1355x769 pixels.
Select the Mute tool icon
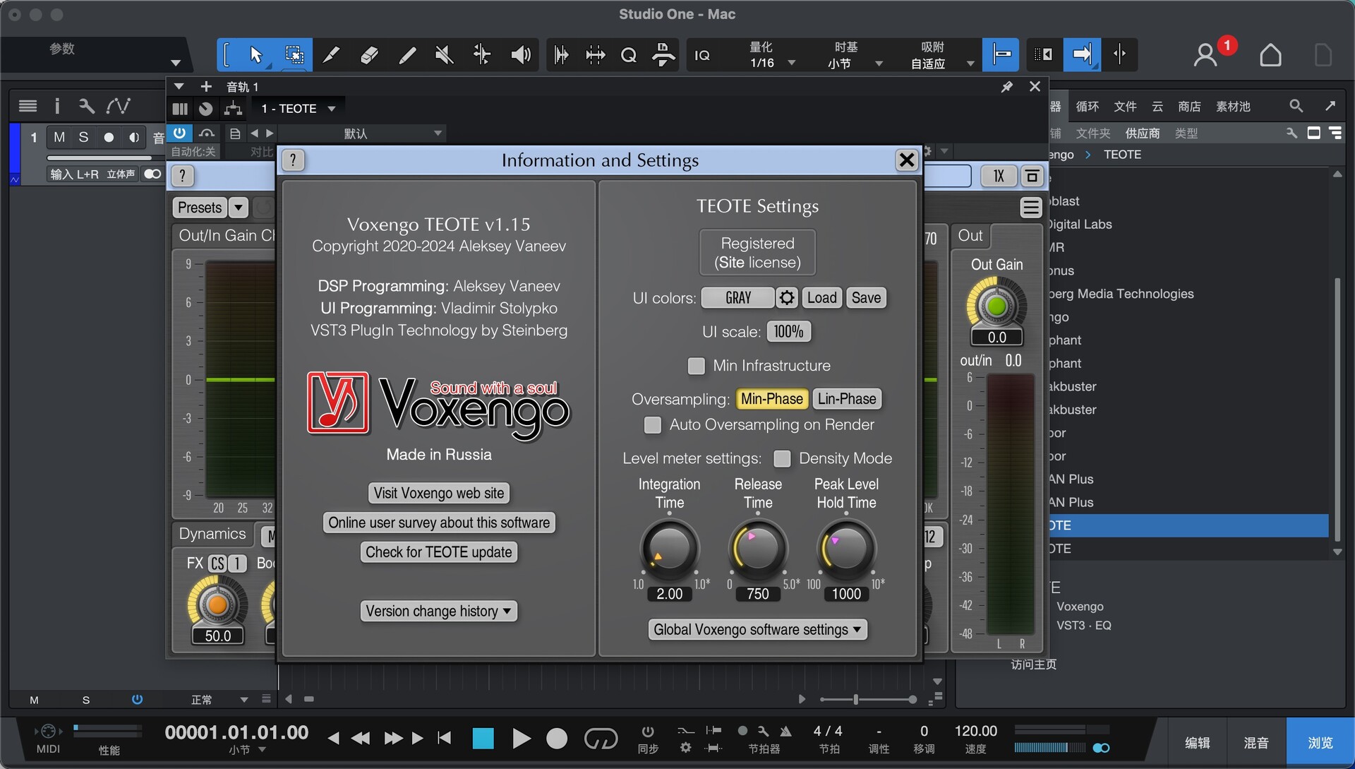(x=444, y=55)
